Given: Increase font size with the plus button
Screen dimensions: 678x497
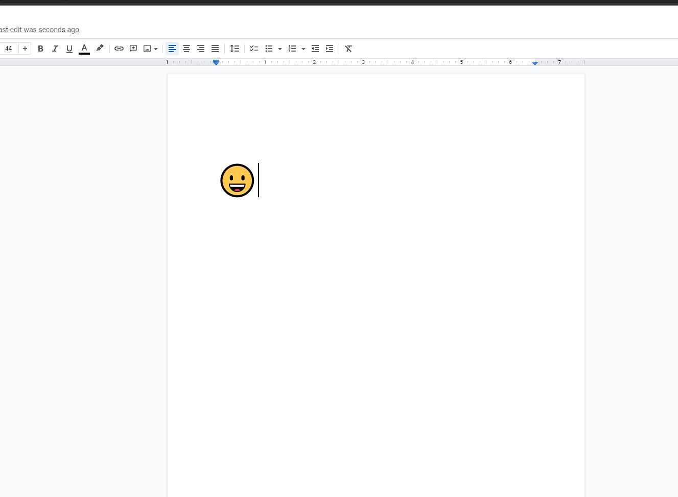Looking at the screenshot, I should (x=25, y=49).
